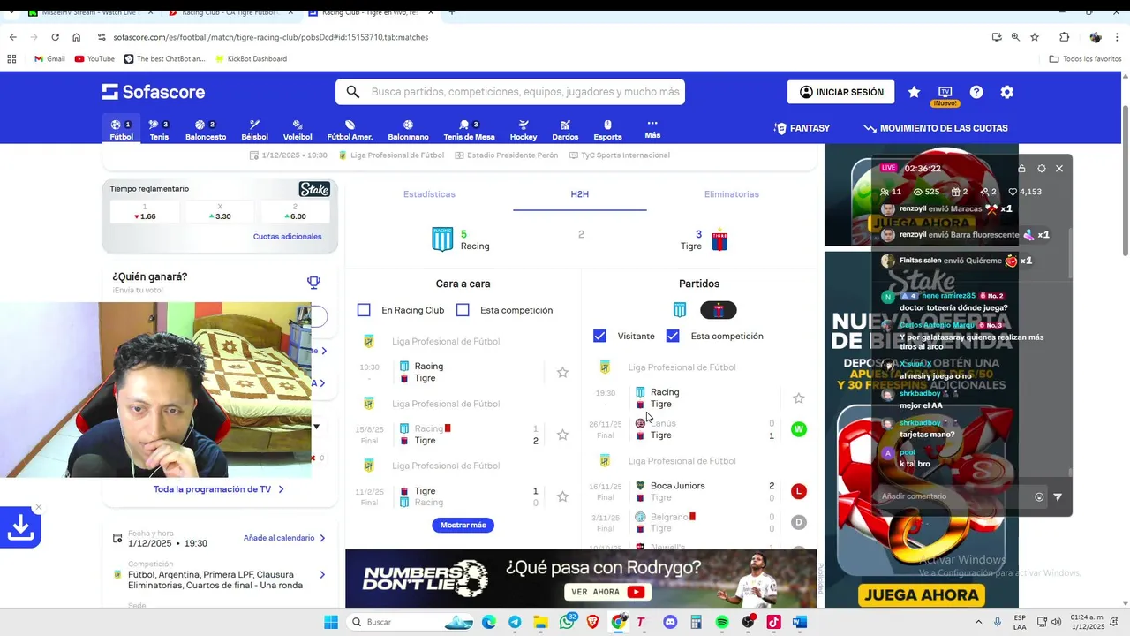Viewport: 1130px width, 636px height.
Task: Open MOVIMIENTO DE LAS CUOTAS
Action: (935, 128)
